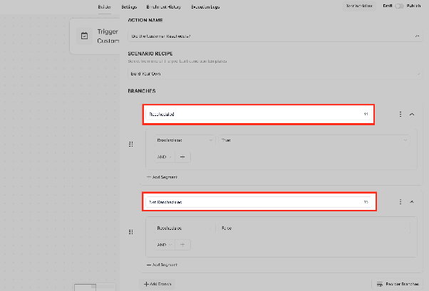Click the Reorder Branches button

click(x=398, y=284)
